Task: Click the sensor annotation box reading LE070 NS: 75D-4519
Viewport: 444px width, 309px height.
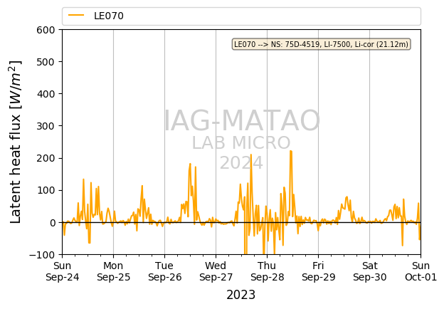Action: click(x=321, y=44)
